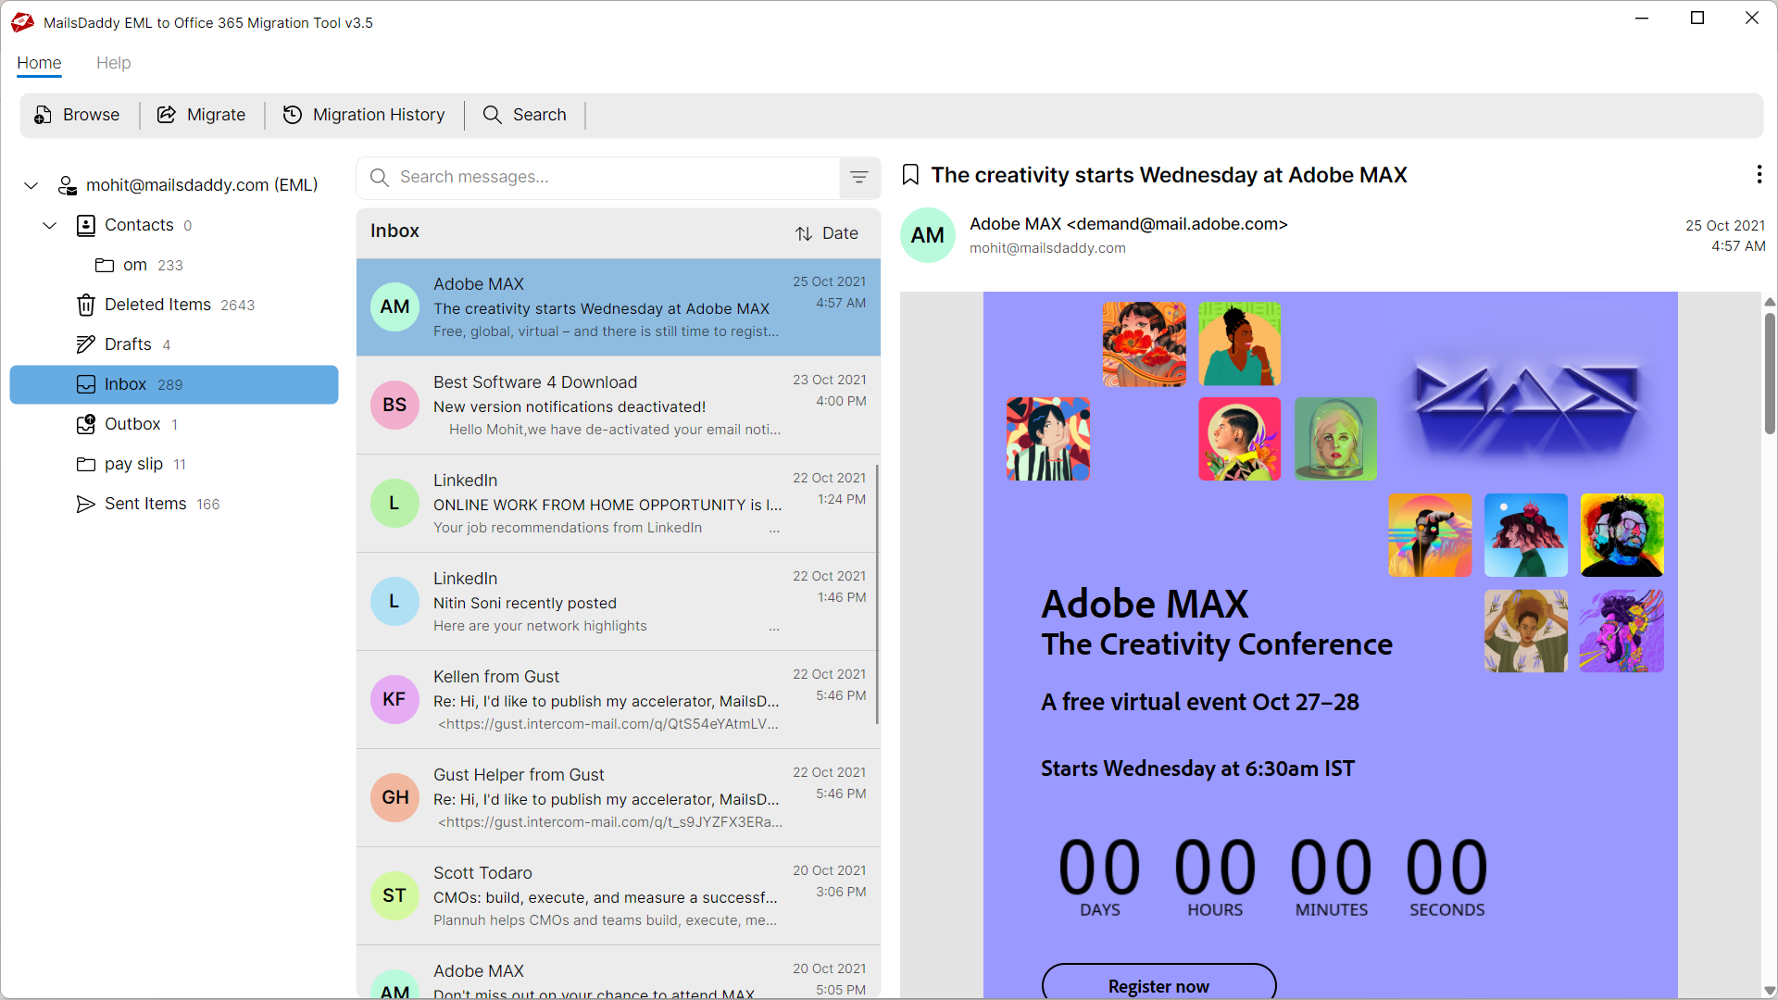
Task: Open the Home tab
Action: coord(39,63)
